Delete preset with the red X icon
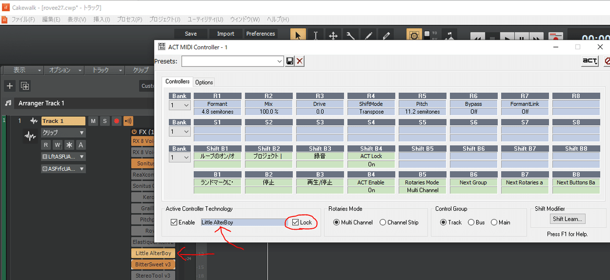Image resolution: width=610 pixels, height=280 pixels. pos(300,61)
